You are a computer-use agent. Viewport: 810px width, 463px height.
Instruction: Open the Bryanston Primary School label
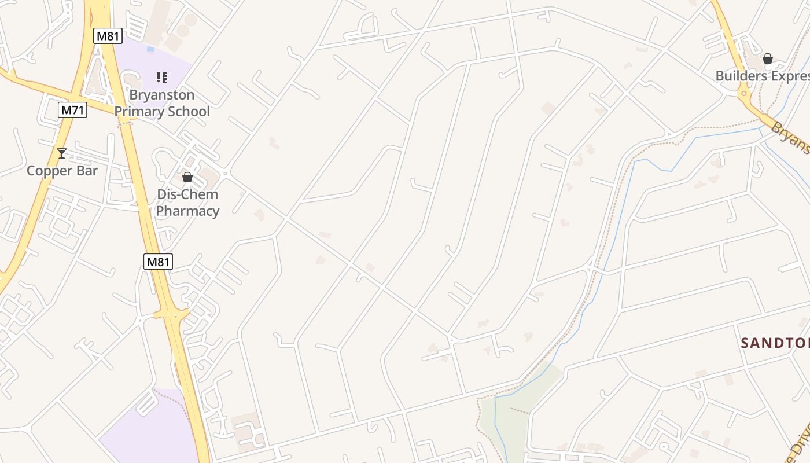(162, 103)
